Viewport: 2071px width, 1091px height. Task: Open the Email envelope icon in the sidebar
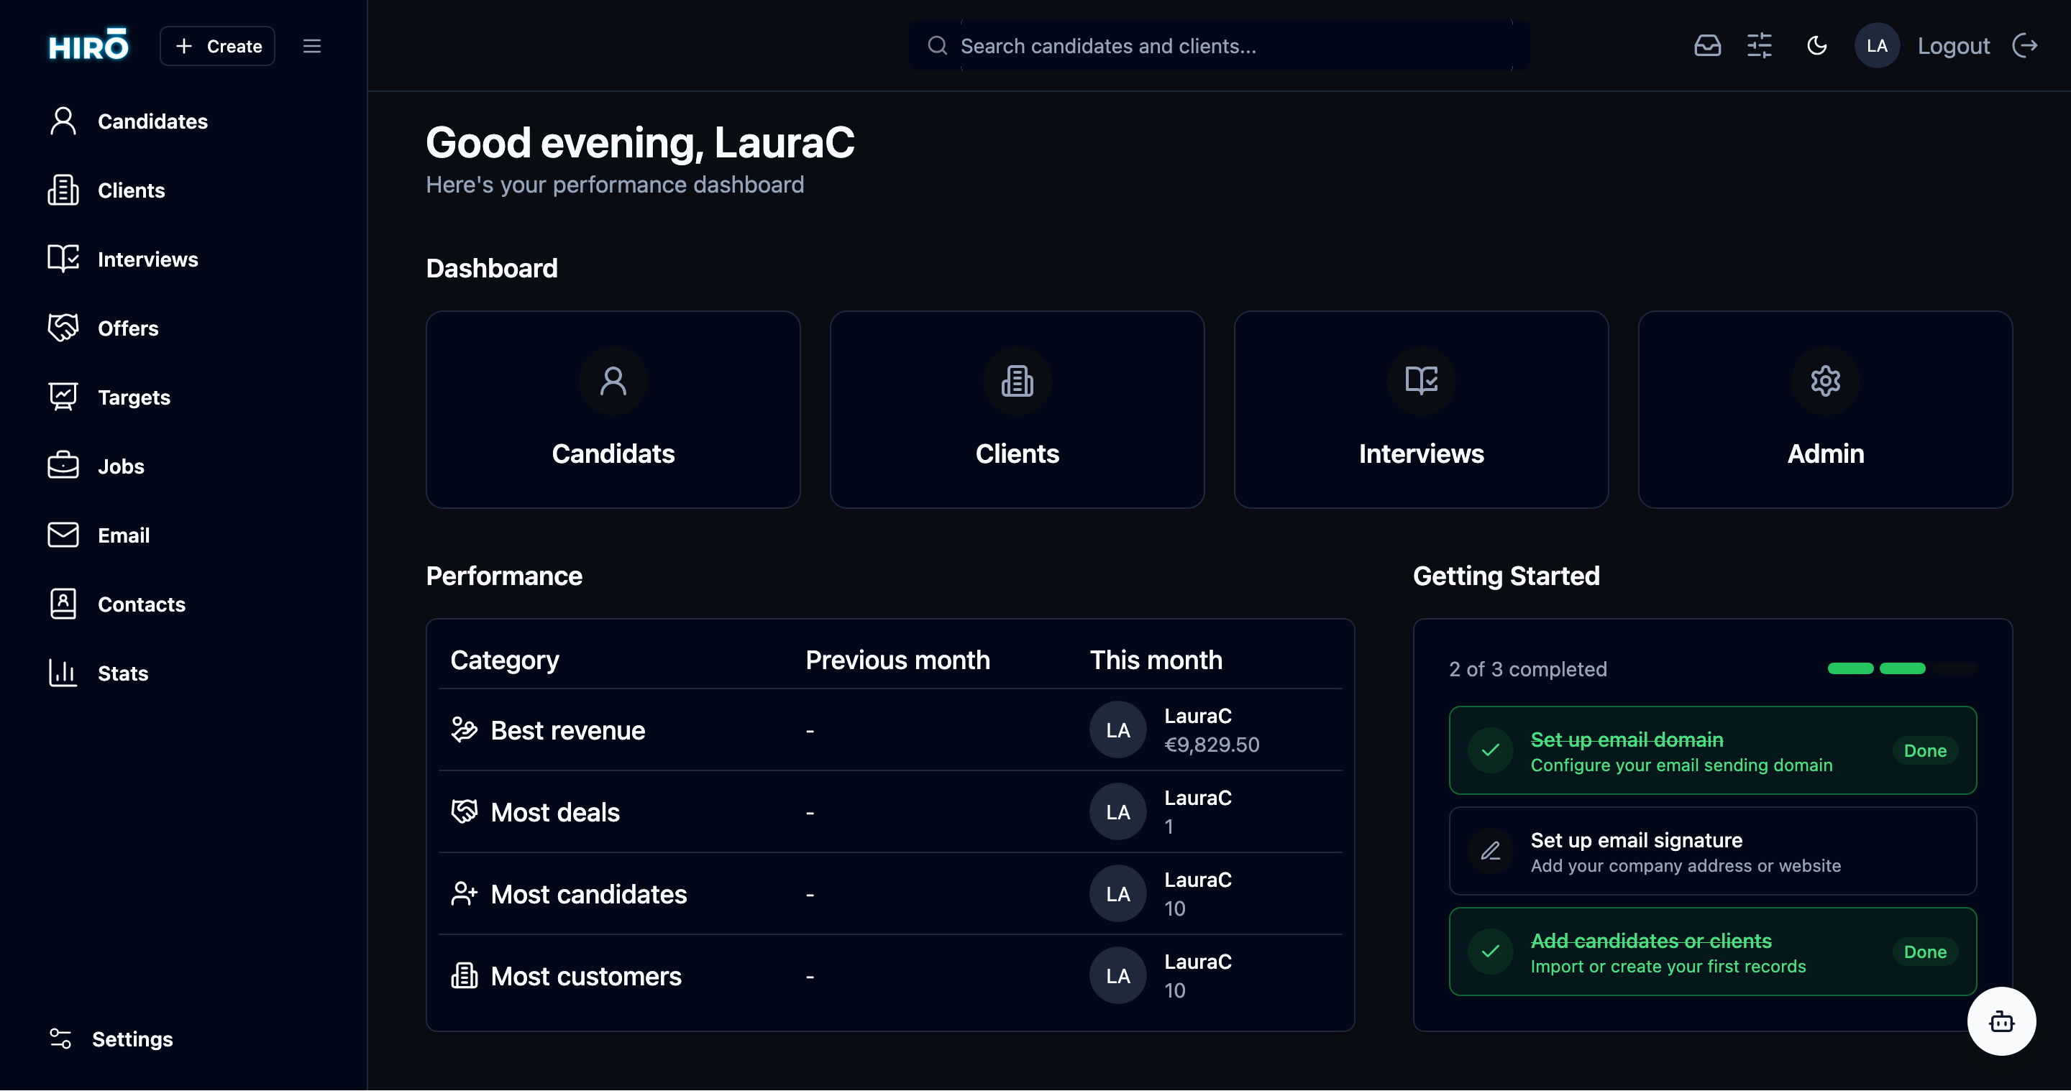[63, 534]
